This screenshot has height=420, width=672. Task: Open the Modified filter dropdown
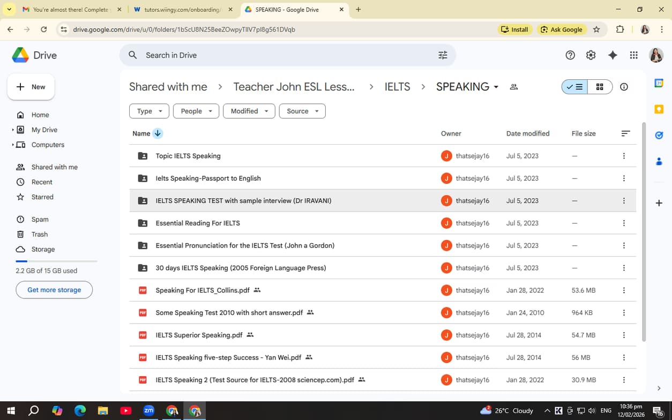(x=249, y=111)
